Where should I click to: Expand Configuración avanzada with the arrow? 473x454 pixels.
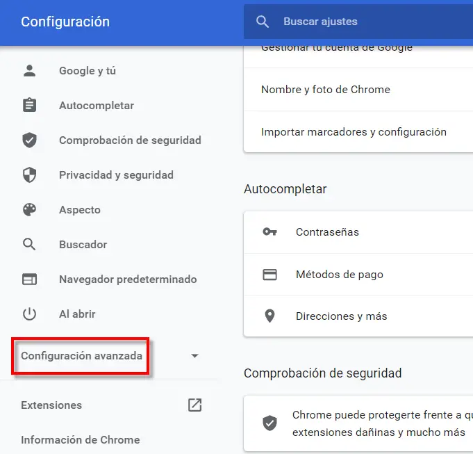(x=194, y=356)
